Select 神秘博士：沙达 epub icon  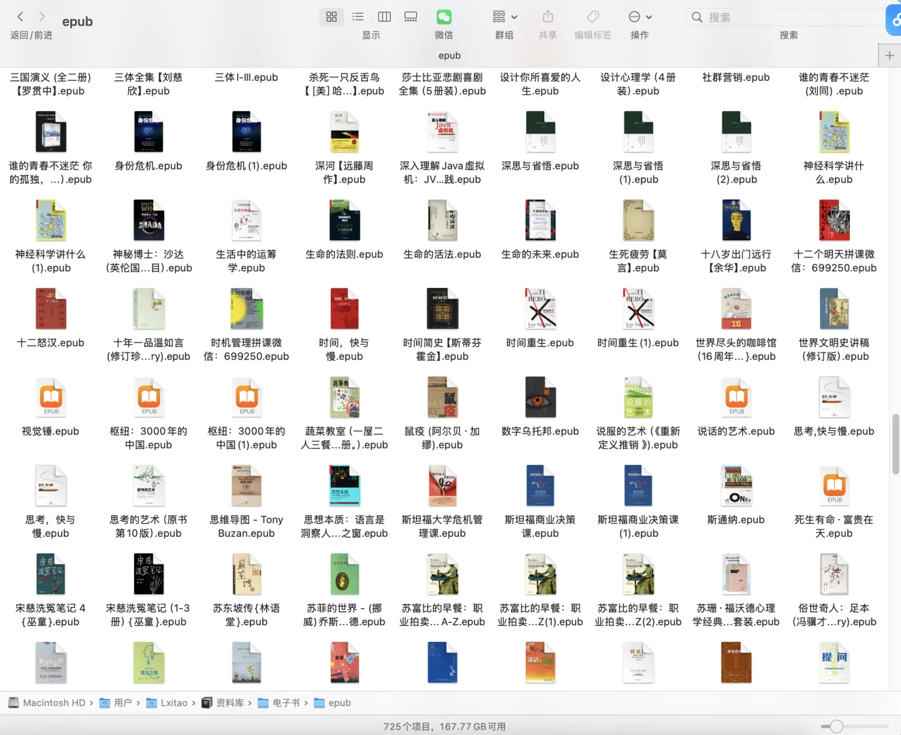pos(148,220)
